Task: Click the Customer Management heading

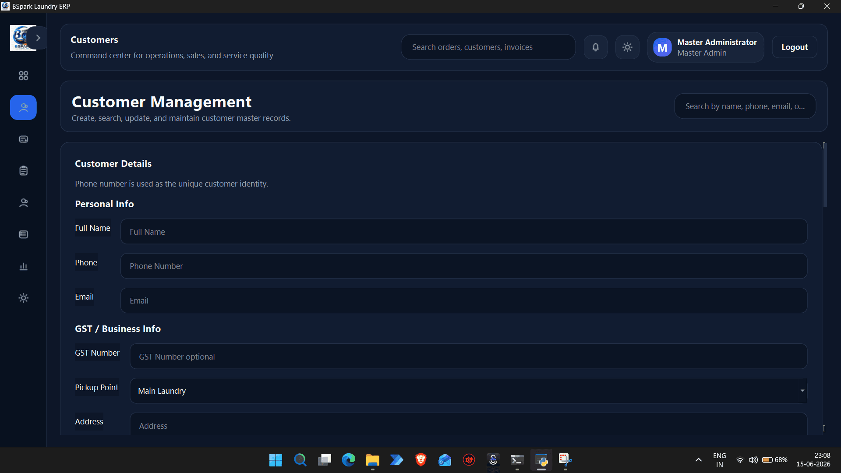Action: coord(162,102)
